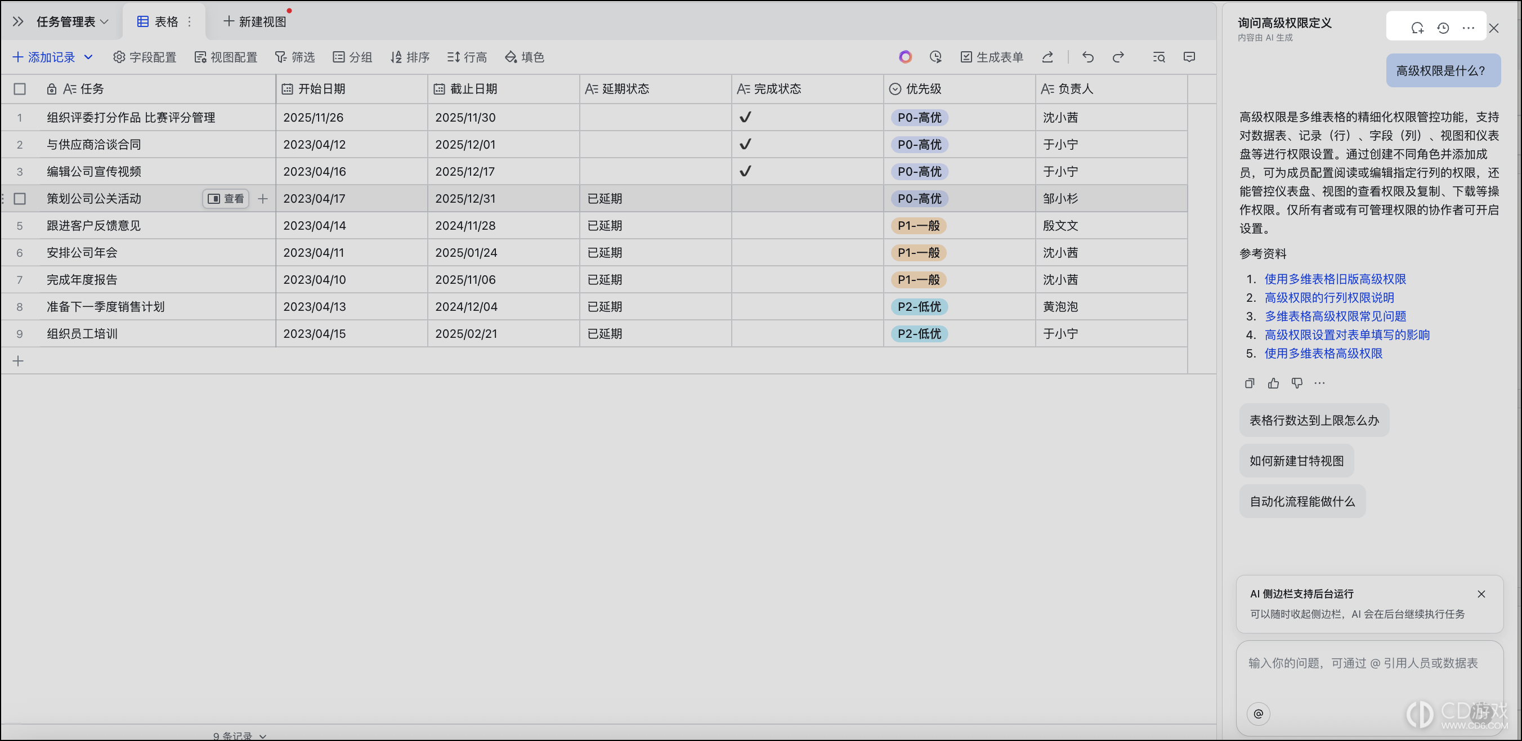Click the colorful AI assistant ring icon
Viewport: 1522px width, 741px height.
905,57
